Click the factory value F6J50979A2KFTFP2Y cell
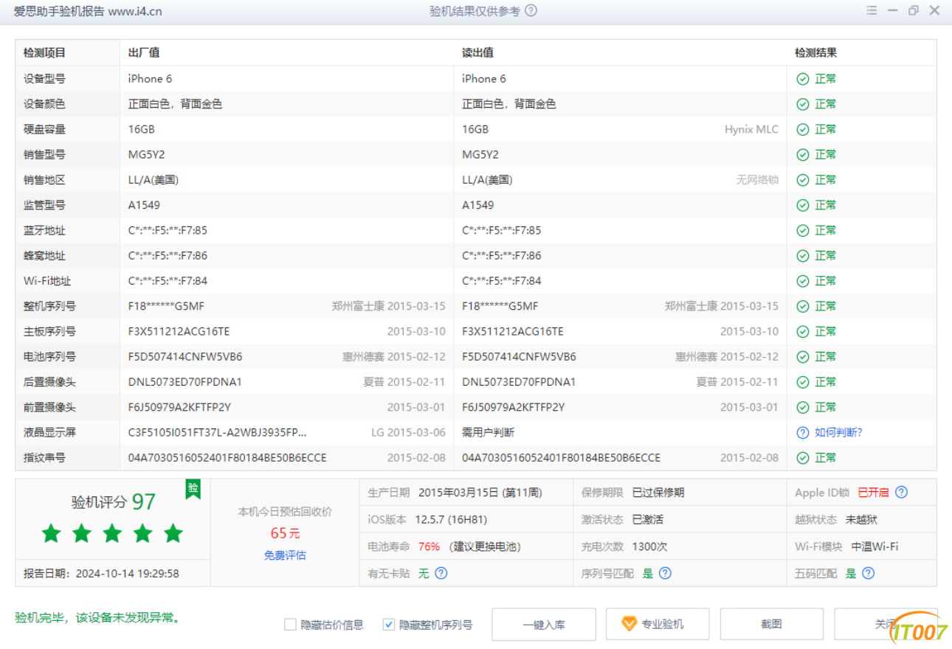Viewport: 952px width, 649px height. 179,407
